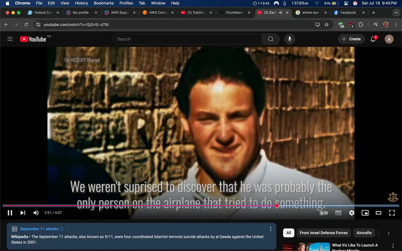Pause the video playback
Screen dimensions: 402x251
click(10, 213)
